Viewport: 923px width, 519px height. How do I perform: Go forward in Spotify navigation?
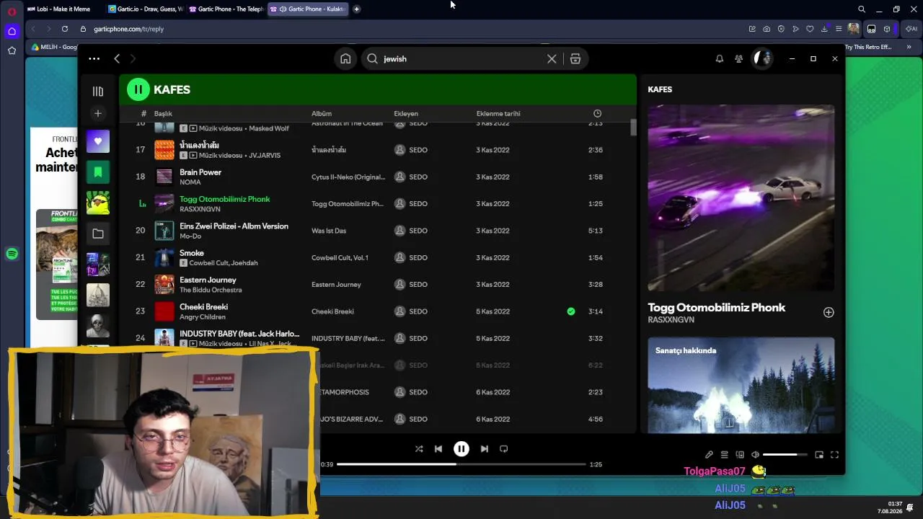click(133, 58)
